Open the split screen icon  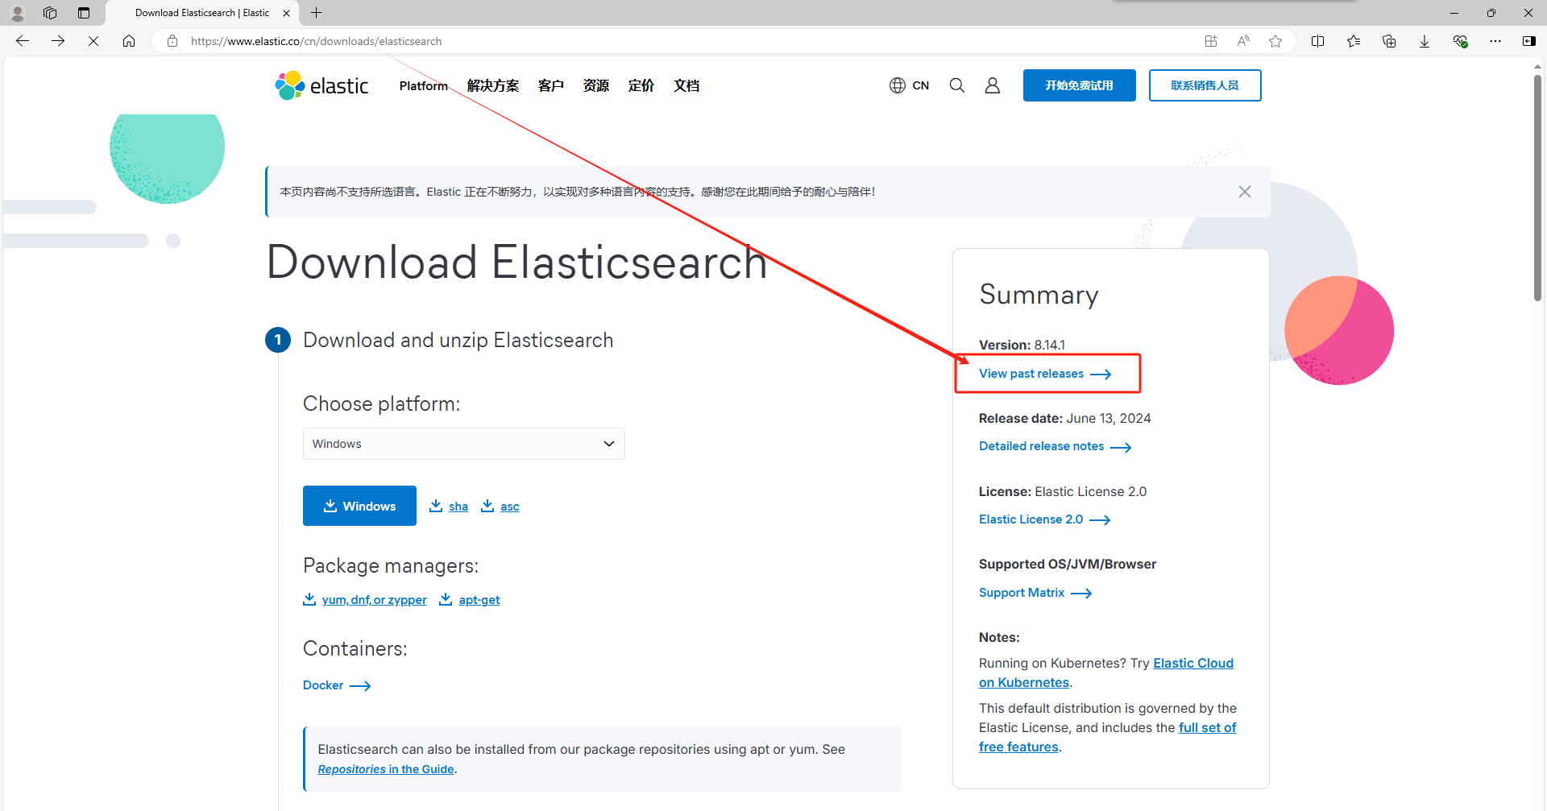pyautogui.click(x=1318, y=41)
